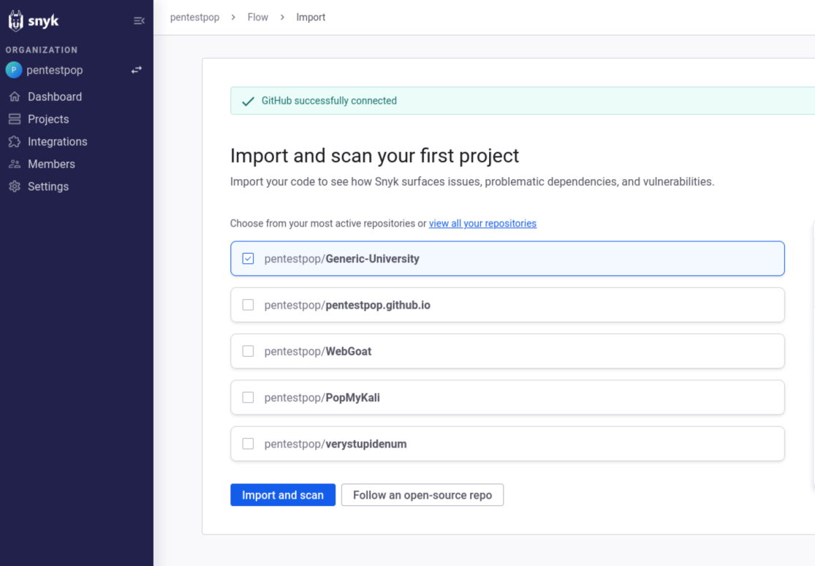
Task: Switch organization using the swap arrows icon
Action: (x=136, y=69)
